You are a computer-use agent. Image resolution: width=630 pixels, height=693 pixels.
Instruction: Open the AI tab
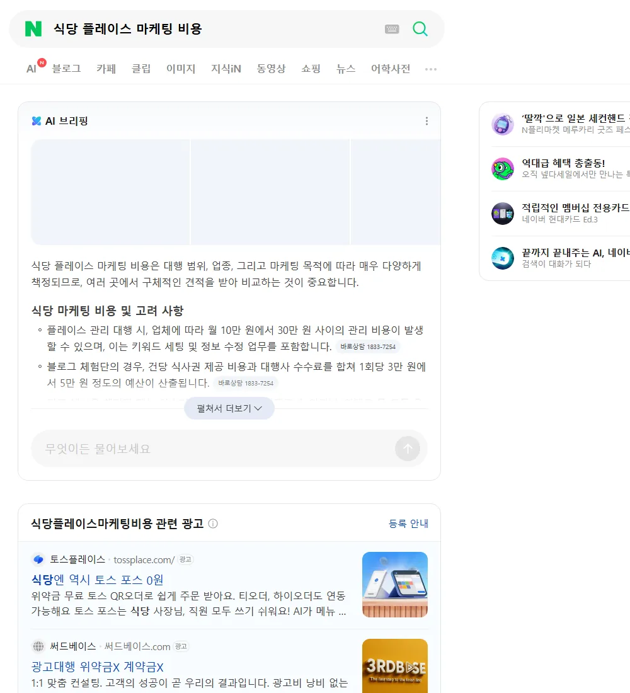click(x=31, y=69)
